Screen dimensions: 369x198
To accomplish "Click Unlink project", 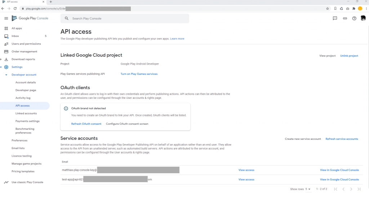I will pos(349,56).
